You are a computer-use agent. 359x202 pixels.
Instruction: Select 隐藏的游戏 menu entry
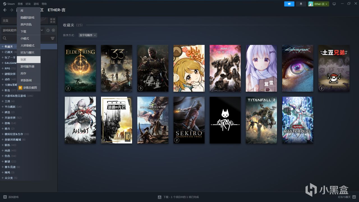(29, 17)
